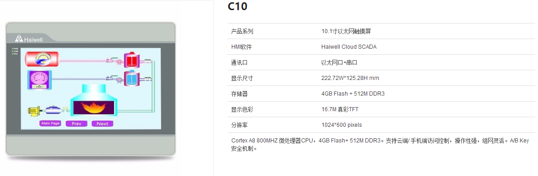Click the Prev button on the HMI
The image size is (538, 176).
[77, 124]
